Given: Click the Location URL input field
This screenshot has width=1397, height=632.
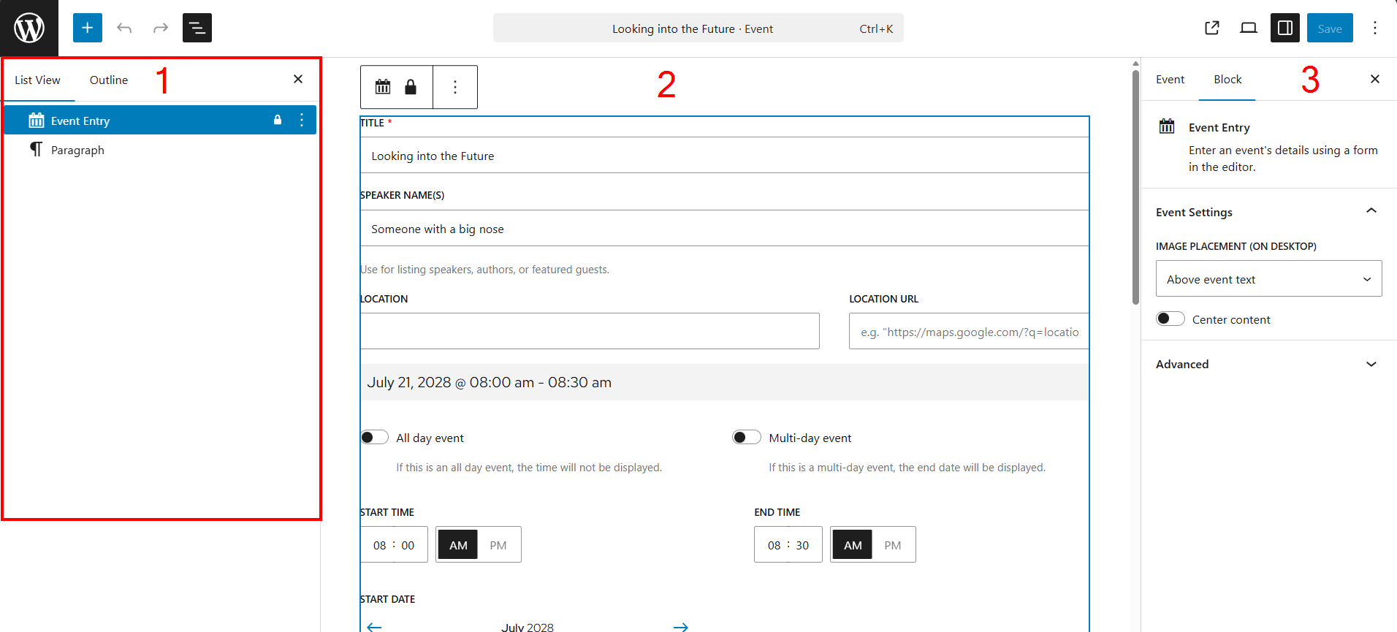Looking at the screenshot, I should point(969,331).
